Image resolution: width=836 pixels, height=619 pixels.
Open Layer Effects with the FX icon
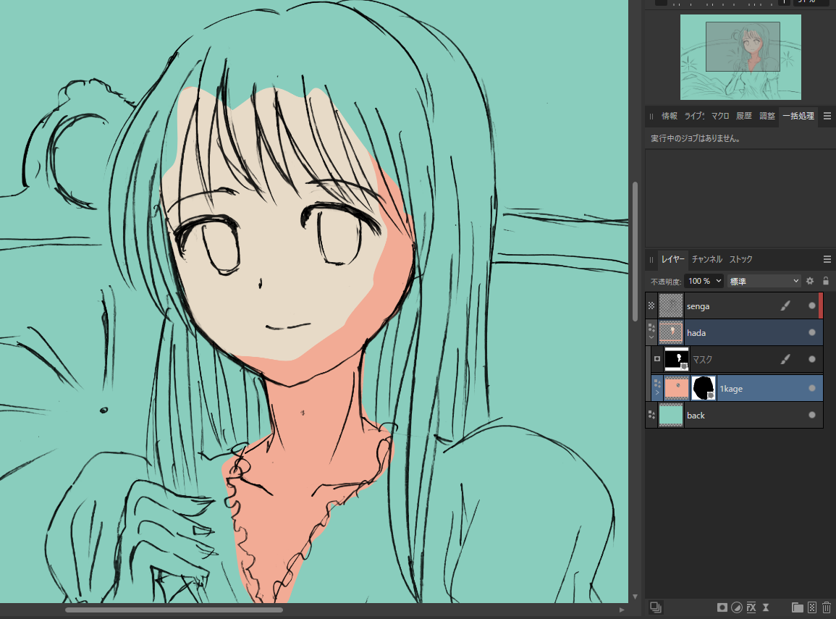coord(751,607)
